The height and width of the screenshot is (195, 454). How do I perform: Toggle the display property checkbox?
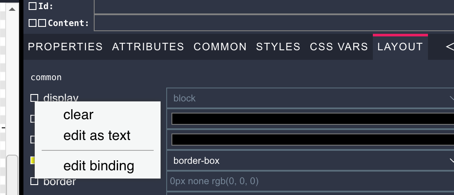[34, 98]
